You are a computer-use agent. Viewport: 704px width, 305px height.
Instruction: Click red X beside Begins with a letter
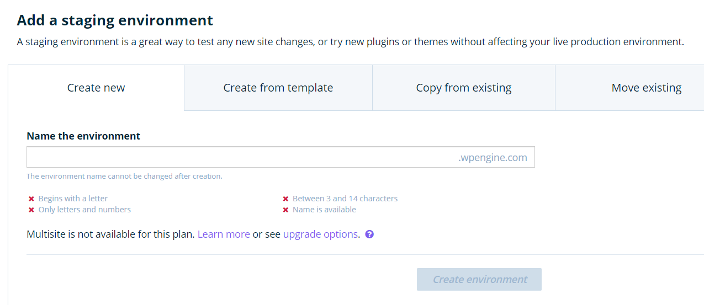coord(31,199)
